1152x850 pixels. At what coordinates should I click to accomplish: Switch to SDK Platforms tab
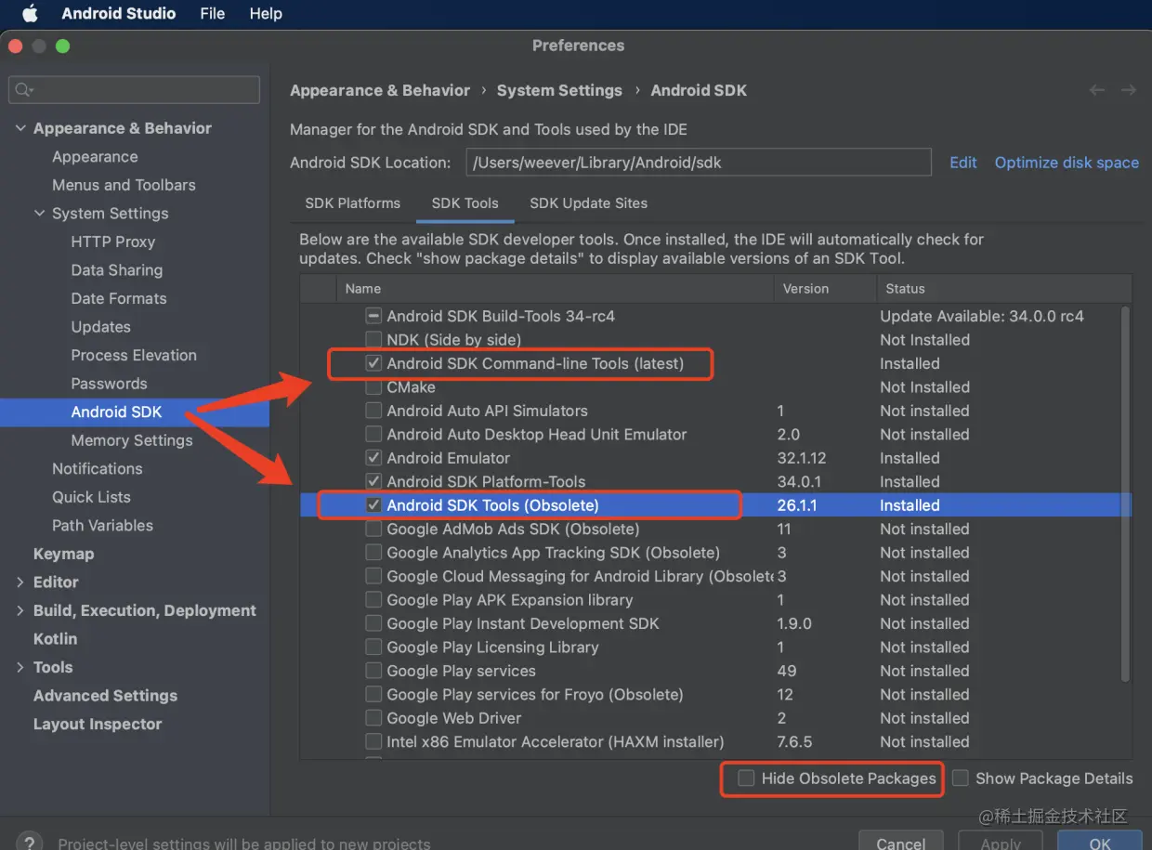click(352, 203)
